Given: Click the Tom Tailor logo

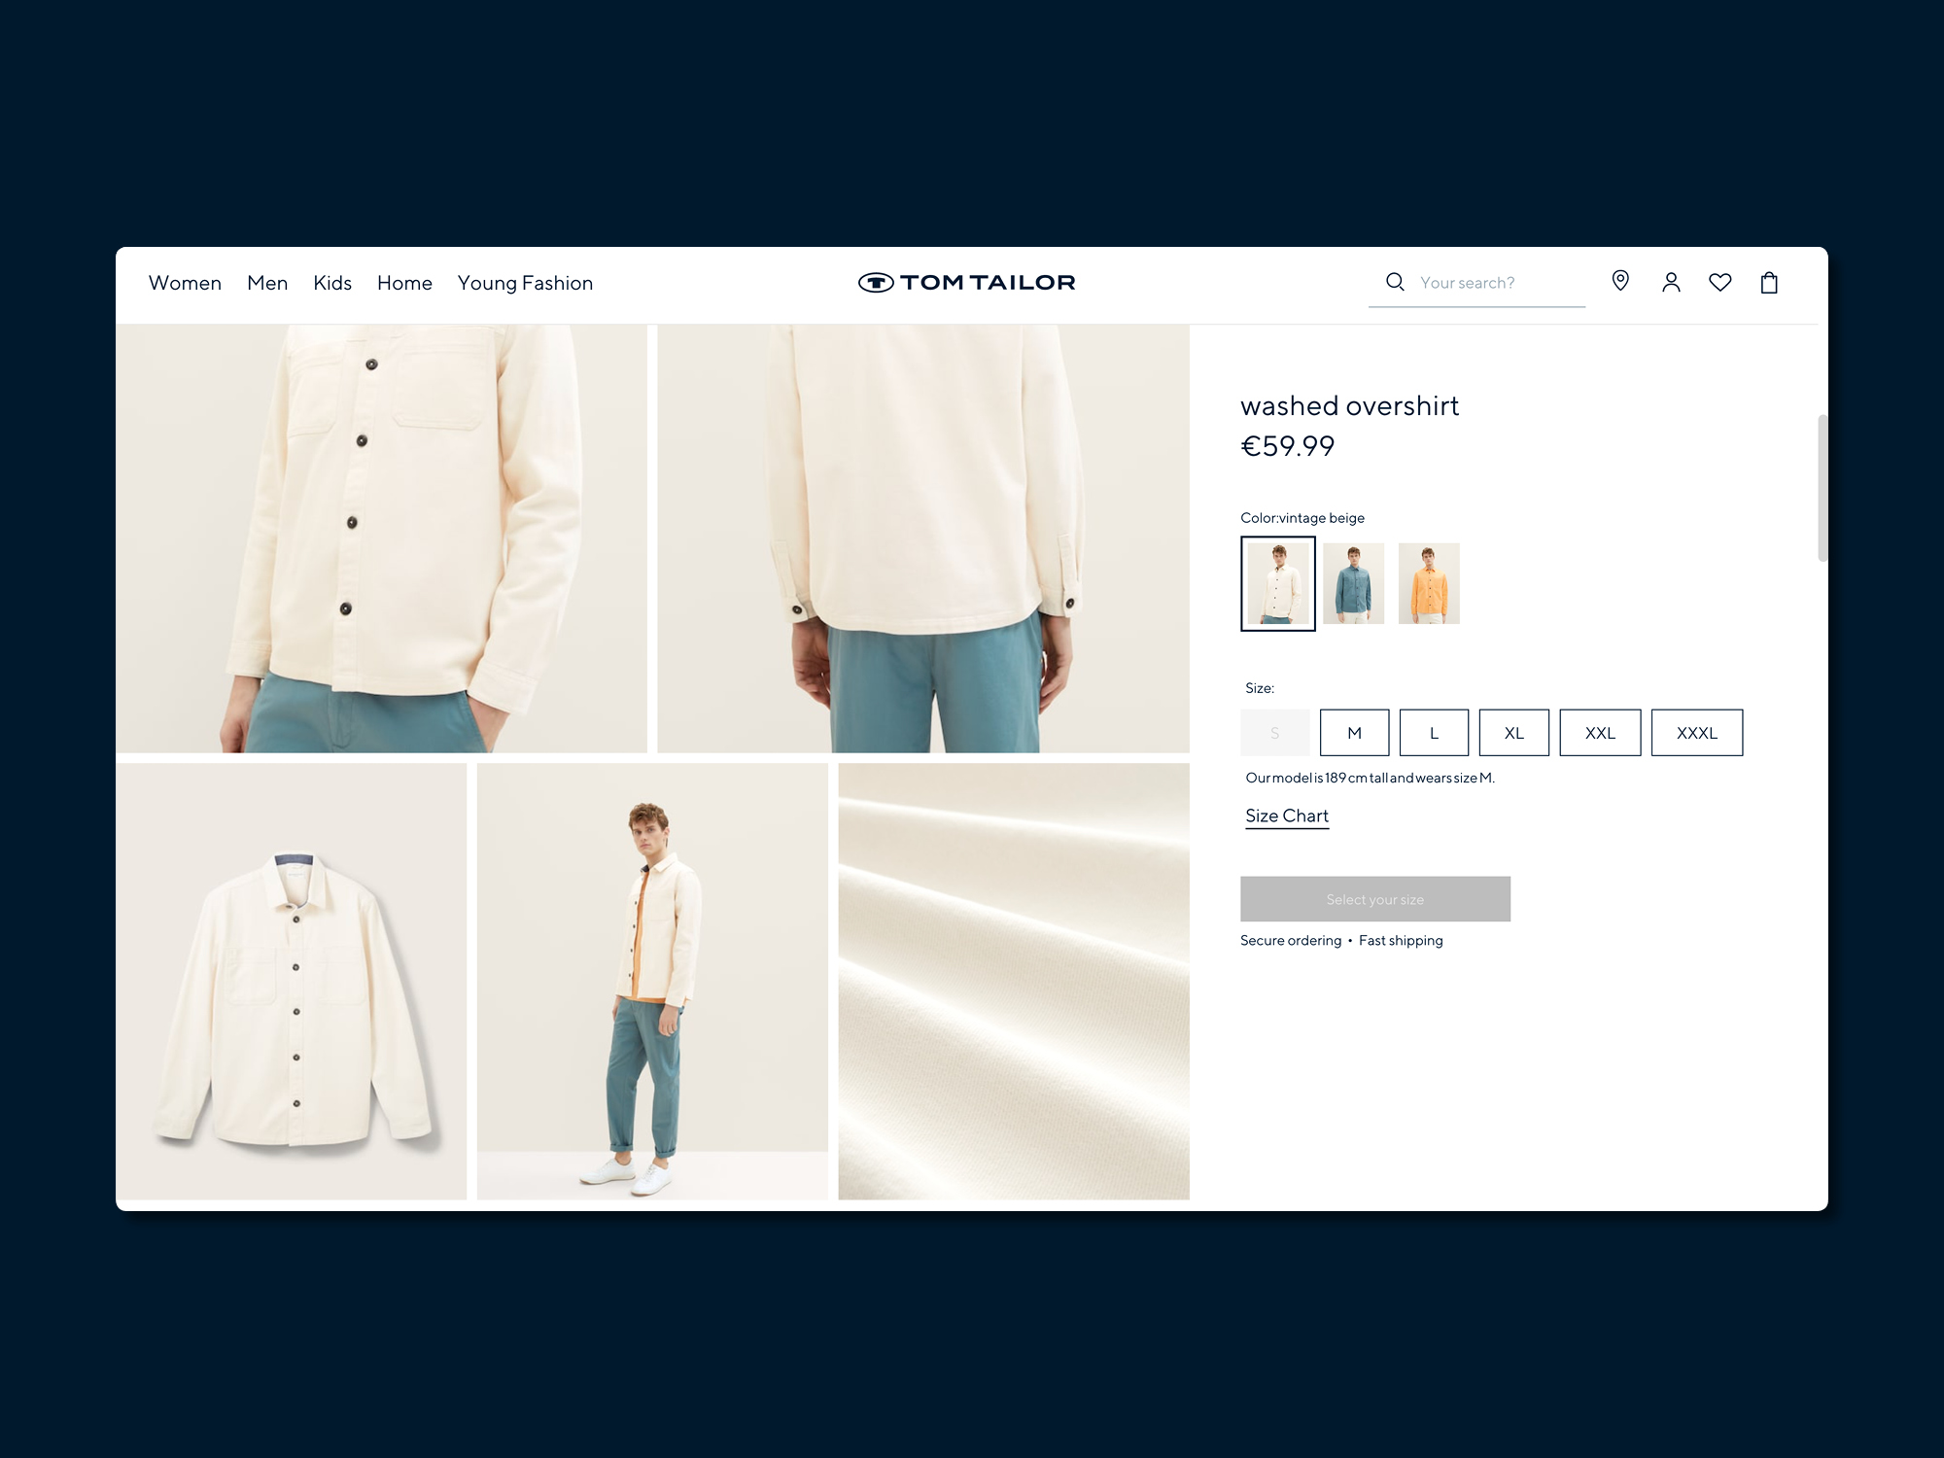Looking at the screenshot, I should click(967, 283).
